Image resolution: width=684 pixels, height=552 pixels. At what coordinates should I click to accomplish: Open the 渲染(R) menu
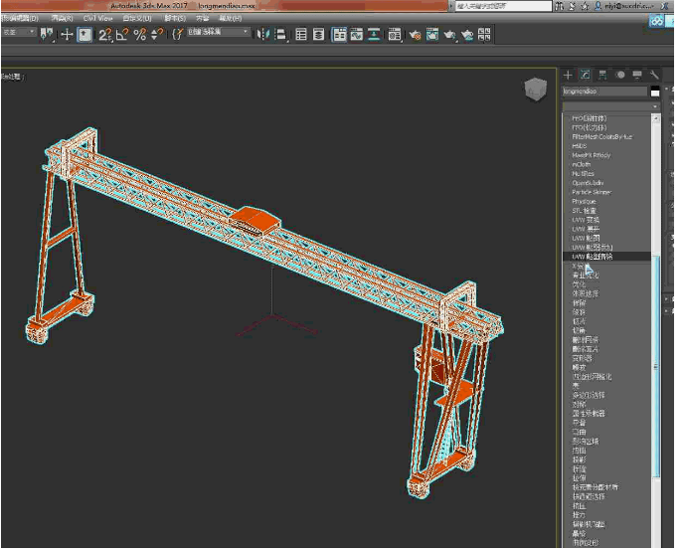pos(62,18)
